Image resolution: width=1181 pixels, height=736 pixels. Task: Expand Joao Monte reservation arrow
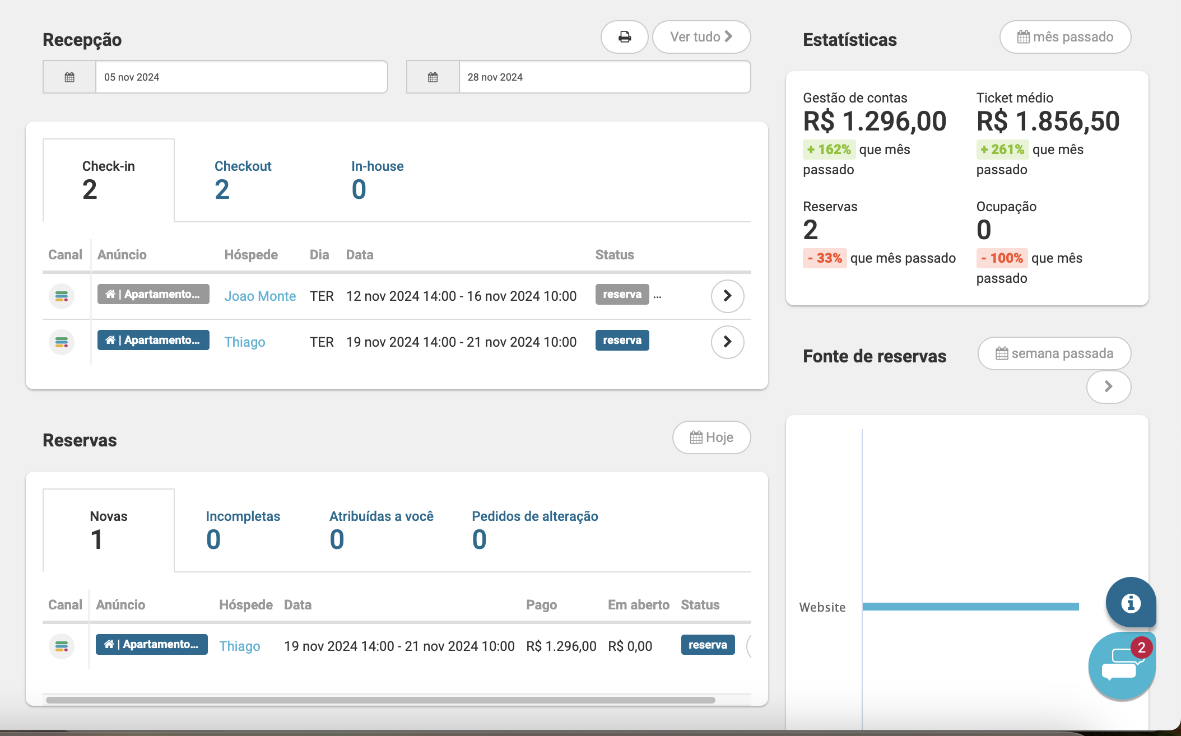(727, 296)
